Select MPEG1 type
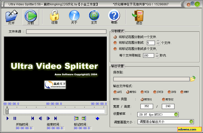Screen dimensions: 203x133 coord(142,99)
